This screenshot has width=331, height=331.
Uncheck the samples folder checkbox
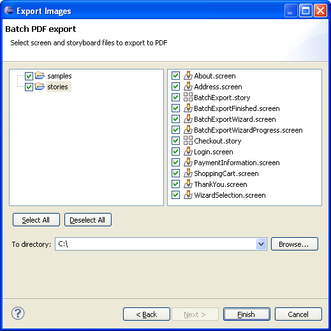coord(29,76)
